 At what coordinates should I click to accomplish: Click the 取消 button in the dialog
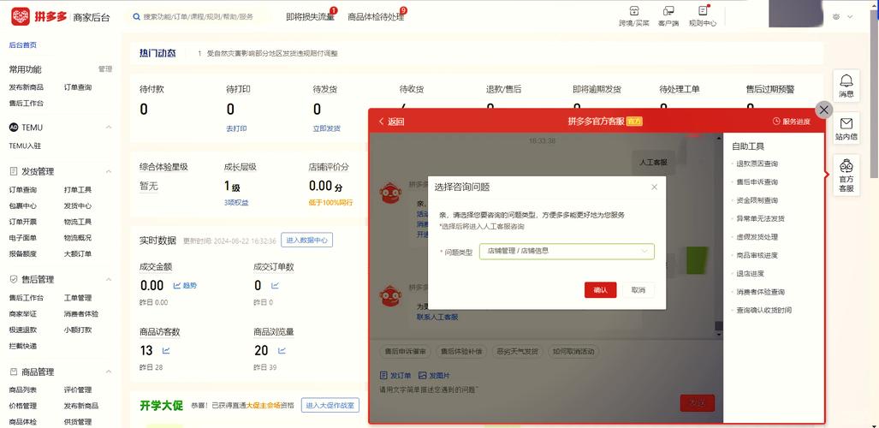638,290
